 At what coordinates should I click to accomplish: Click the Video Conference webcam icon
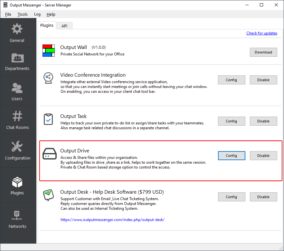(48, 78)
